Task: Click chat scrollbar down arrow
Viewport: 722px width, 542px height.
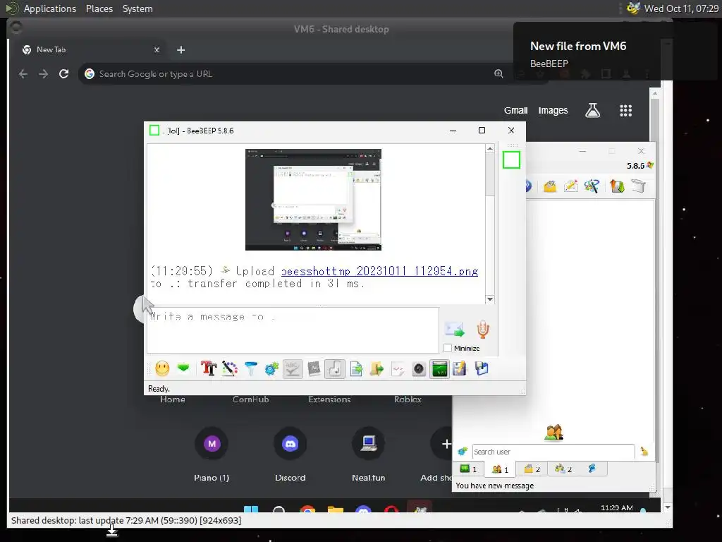Action: click(x=490, y=299)
